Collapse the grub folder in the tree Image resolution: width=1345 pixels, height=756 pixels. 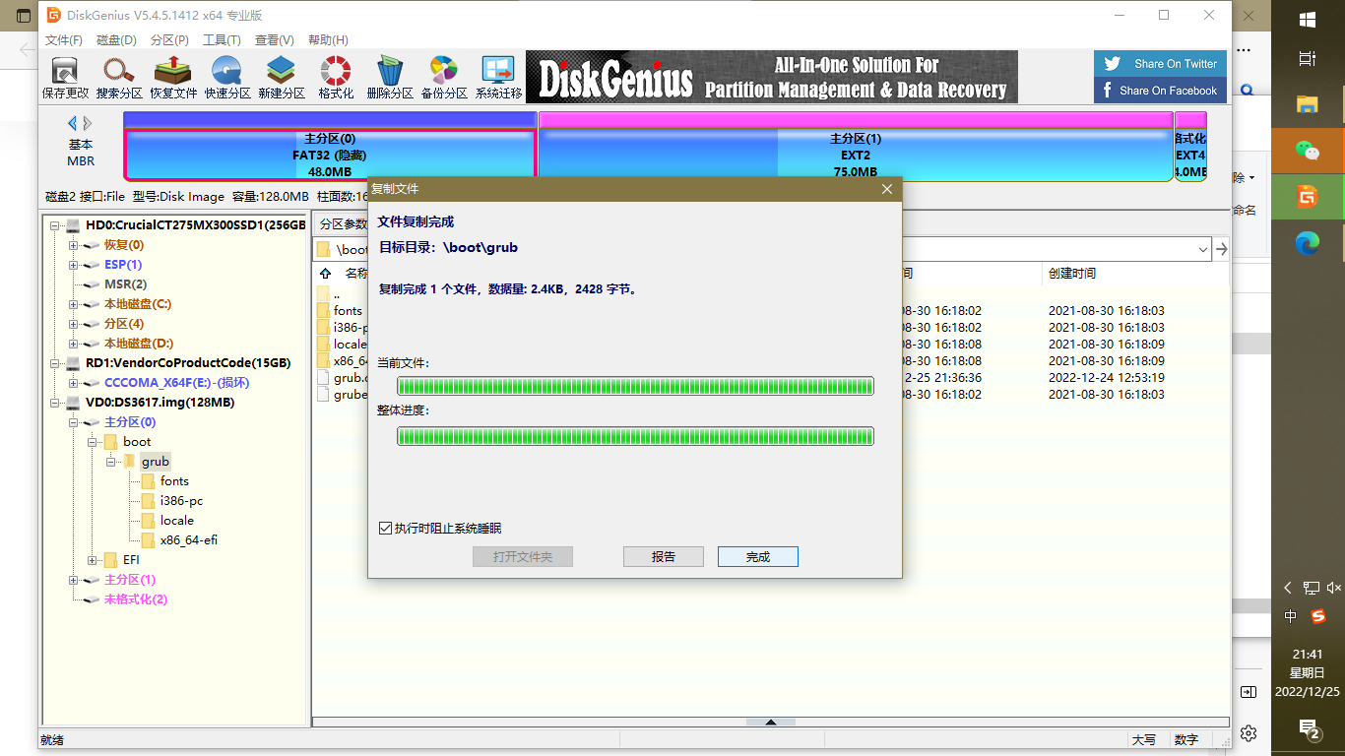[x=112, y=461]
